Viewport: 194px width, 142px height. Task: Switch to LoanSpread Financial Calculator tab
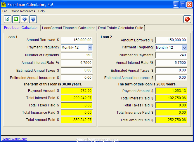(x=68, y=28)
